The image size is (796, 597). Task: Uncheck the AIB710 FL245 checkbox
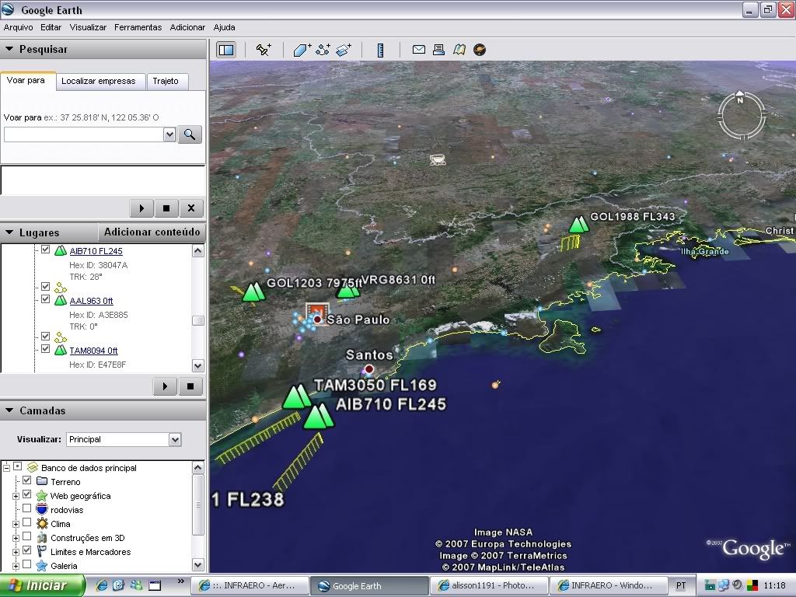(46, 250)
